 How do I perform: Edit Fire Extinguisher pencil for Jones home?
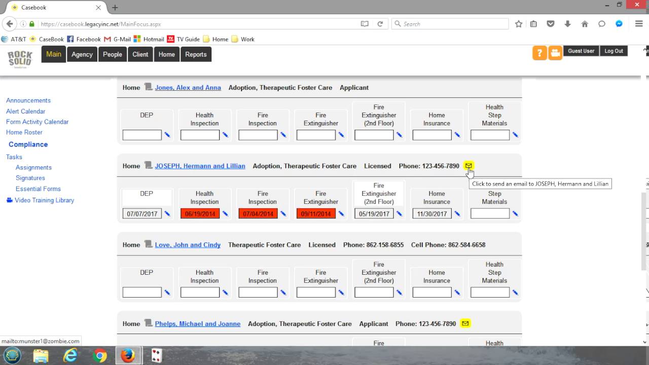click(x=341, y=135)
